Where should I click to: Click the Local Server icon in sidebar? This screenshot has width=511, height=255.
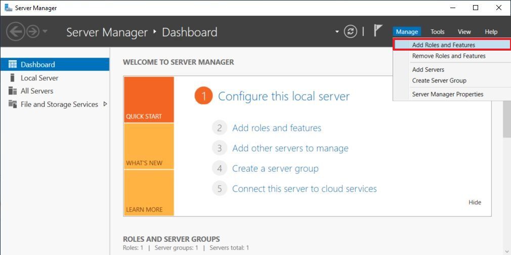point(12,77)
